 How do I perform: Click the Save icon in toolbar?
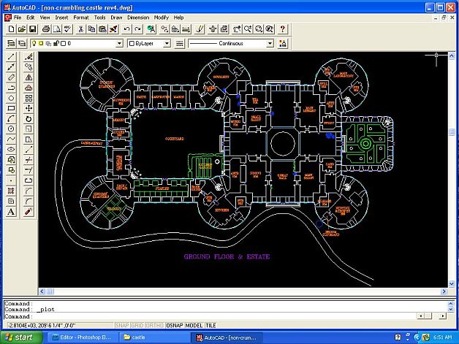(33, 29)
